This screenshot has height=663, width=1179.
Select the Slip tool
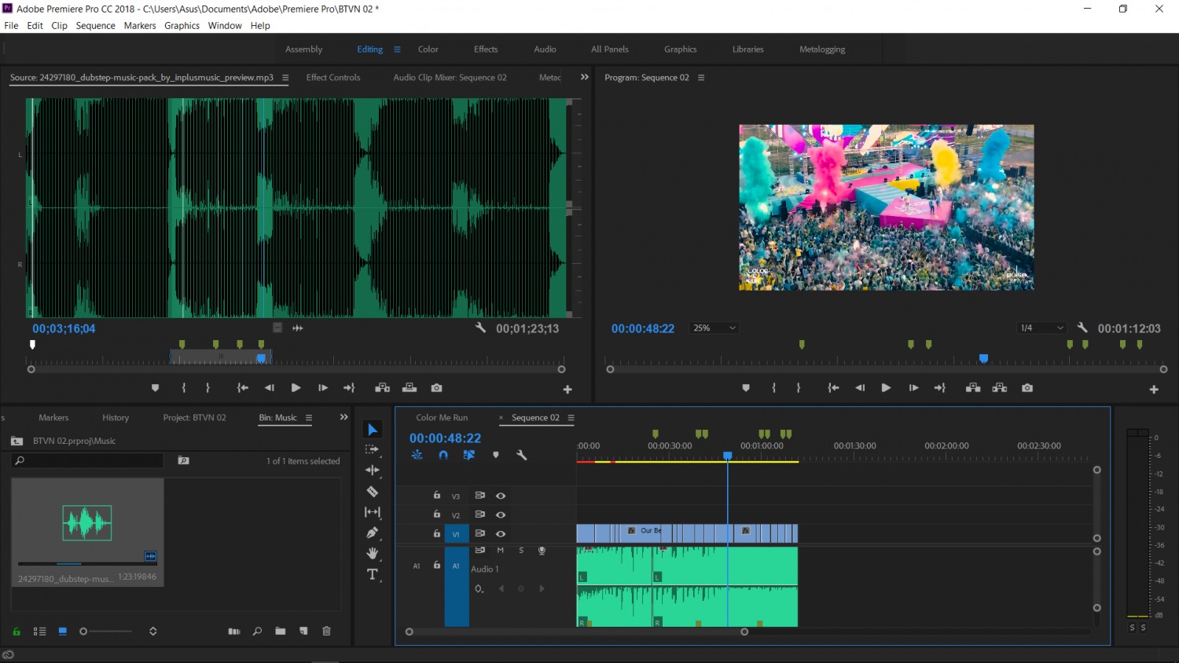[x=373, y=512]
